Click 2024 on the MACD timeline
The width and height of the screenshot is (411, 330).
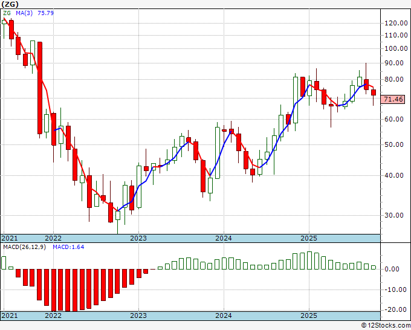point(224,315)
